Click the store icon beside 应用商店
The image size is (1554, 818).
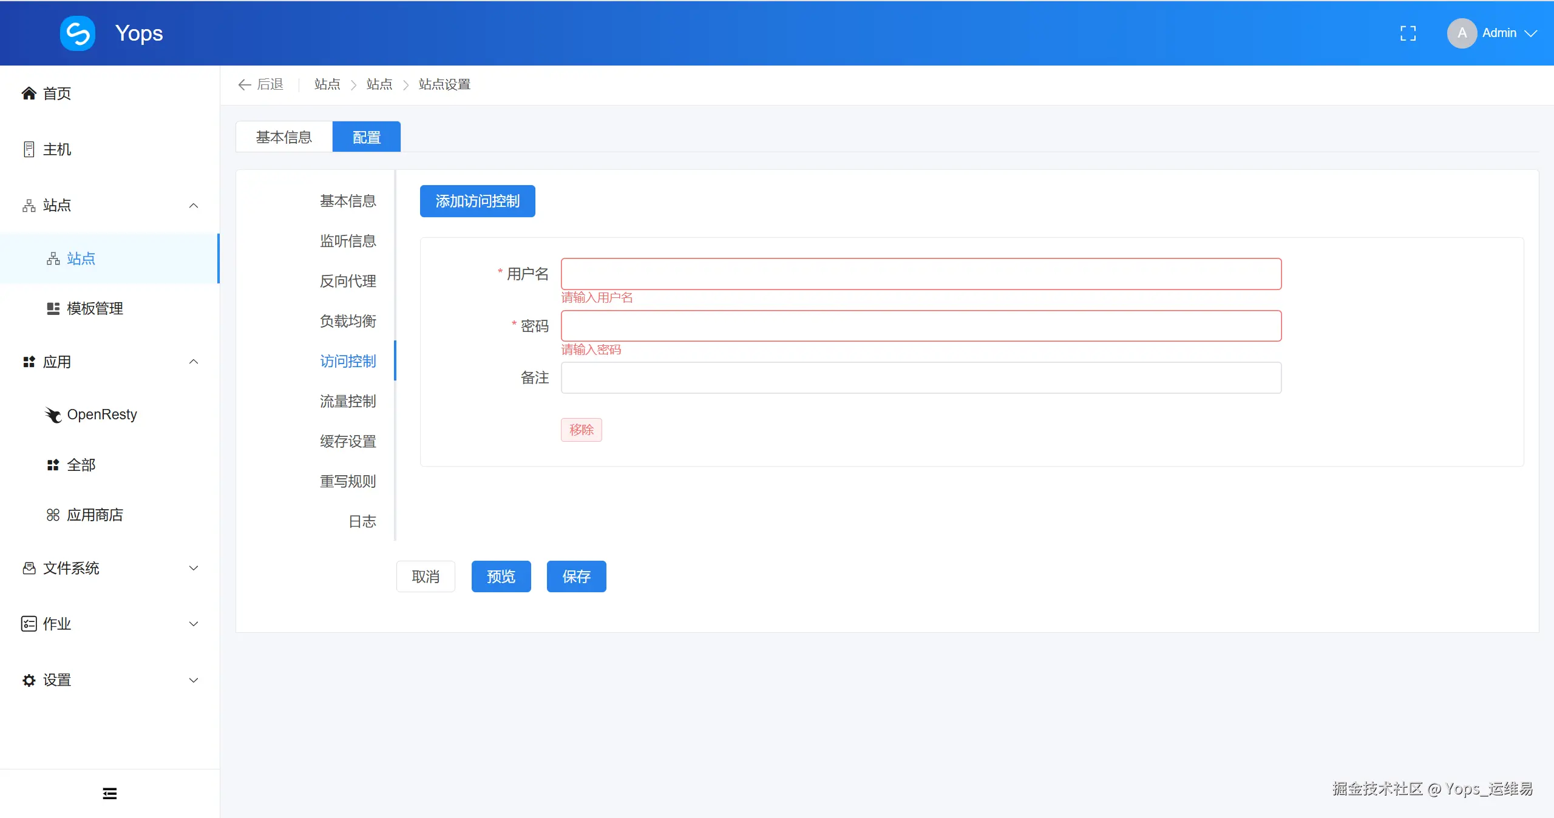[53, 515]
